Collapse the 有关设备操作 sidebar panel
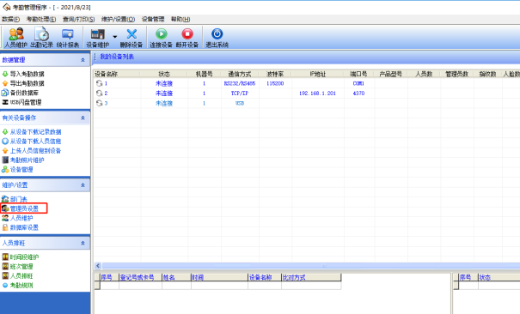520x314 pixels. [x=83, y=118]
